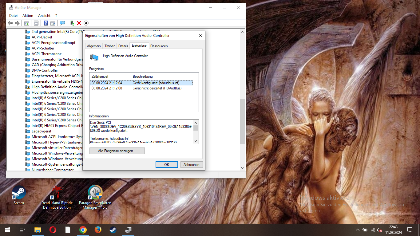Toggle the action pane toolbar icon

click(x=53, y=23)
